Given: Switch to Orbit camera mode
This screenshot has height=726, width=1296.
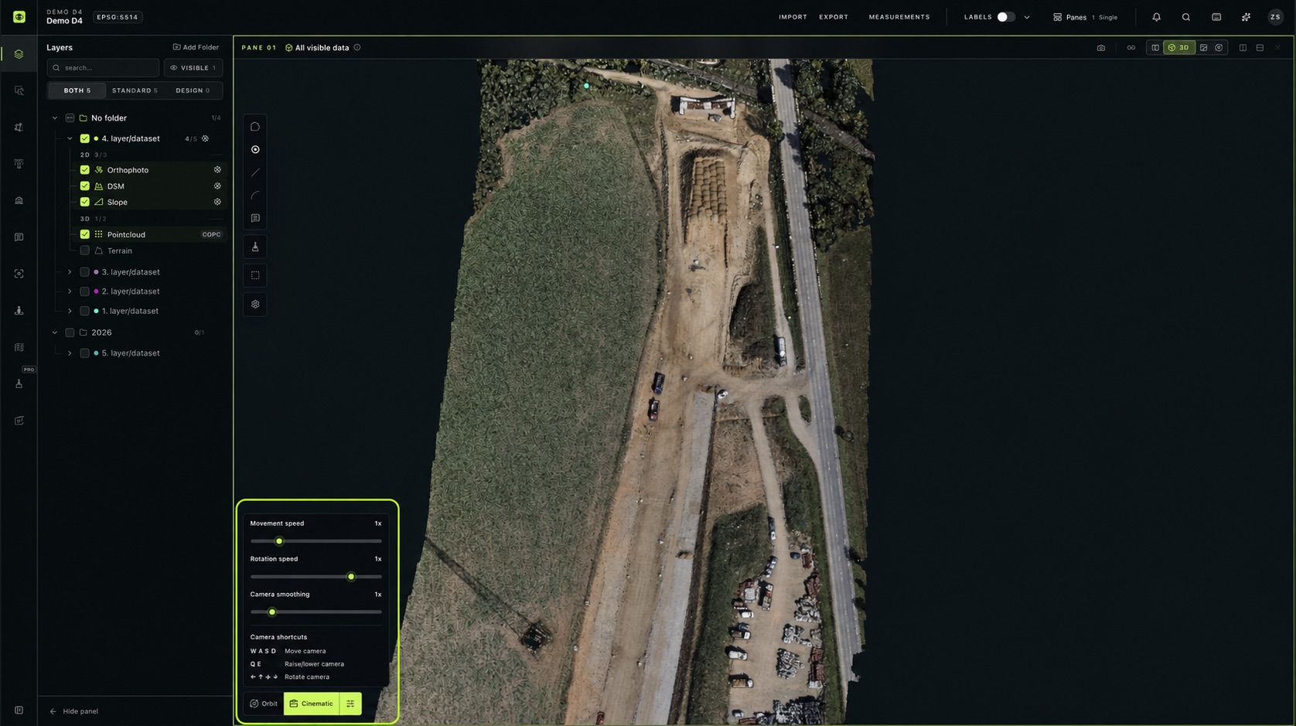Looking at the screenshot, I should pos(264,704).
